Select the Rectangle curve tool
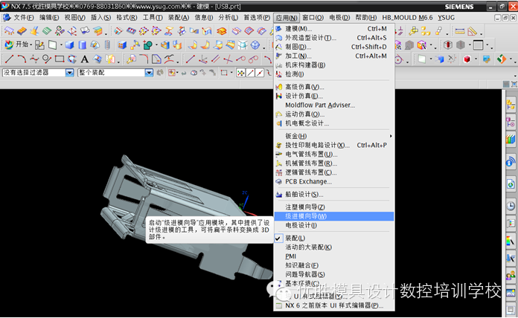 (x=60, y=59)
